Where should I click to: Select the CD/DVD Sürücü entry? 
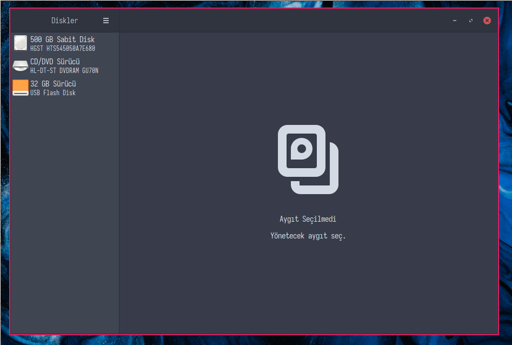tap(65, 65)
